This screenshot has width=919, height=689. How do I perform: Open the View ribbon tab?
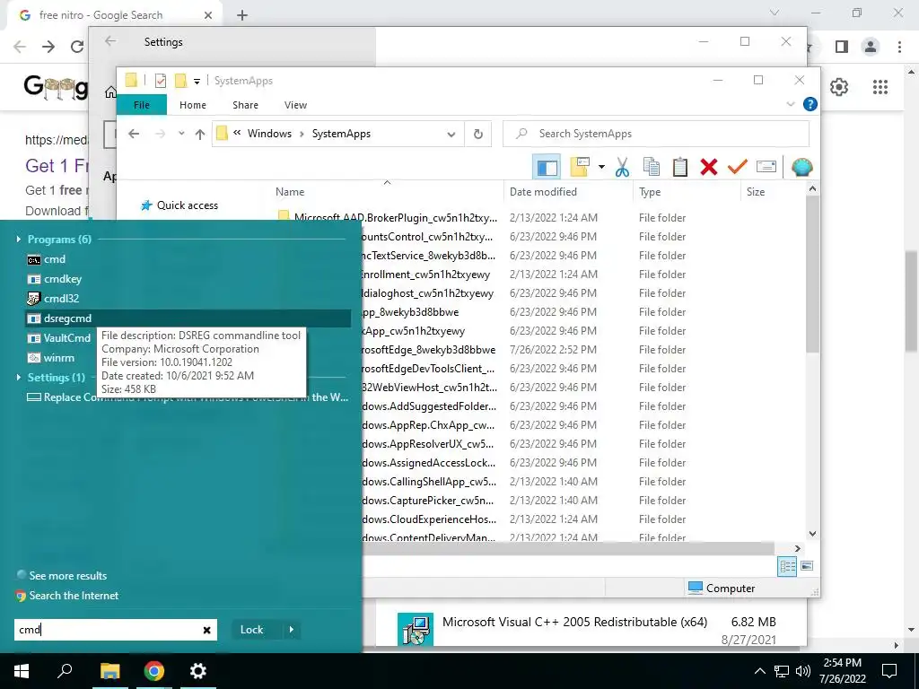tap(295, 105)
